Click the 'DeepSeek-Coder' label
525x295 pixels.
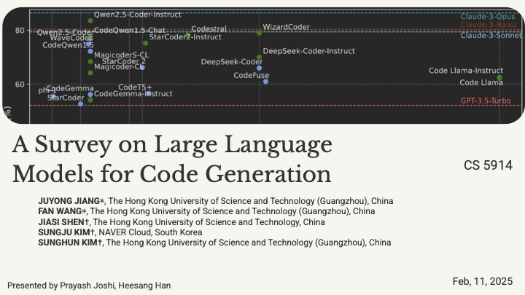232,62
